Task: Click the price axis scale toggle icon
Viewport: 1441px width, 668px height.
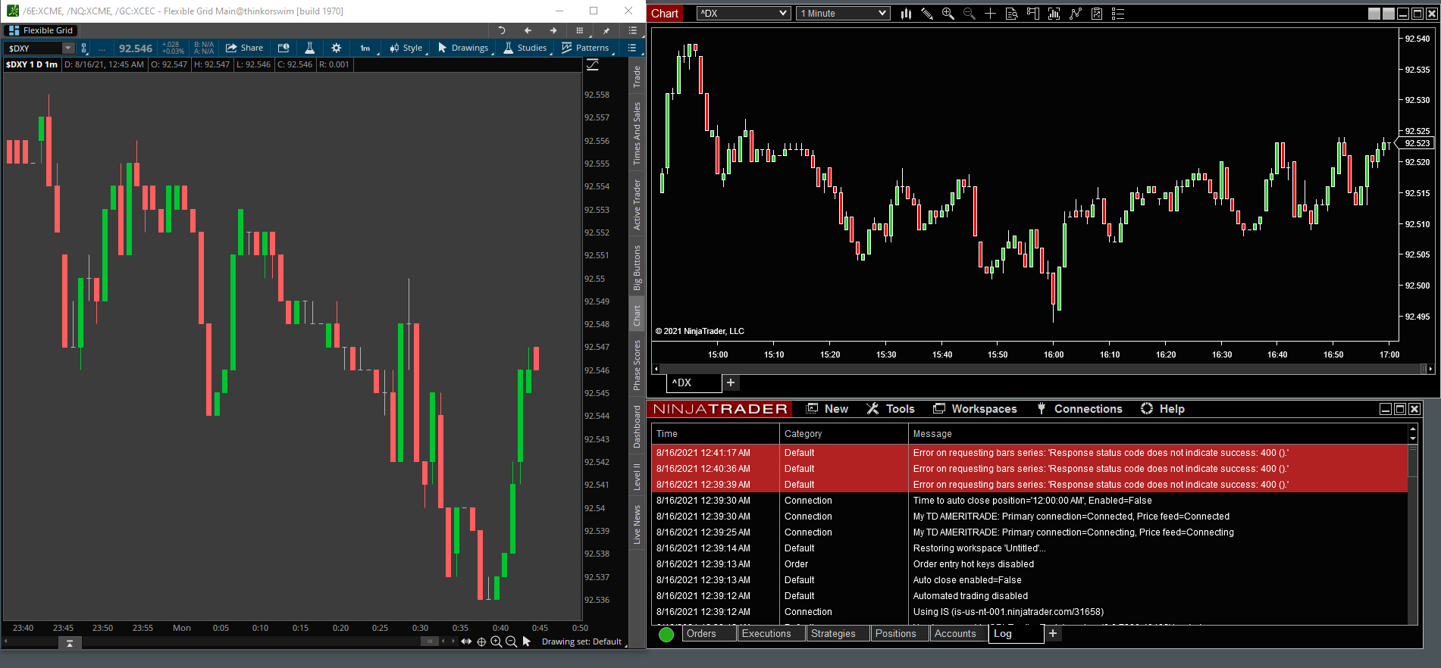Action: tap(593, 65)
